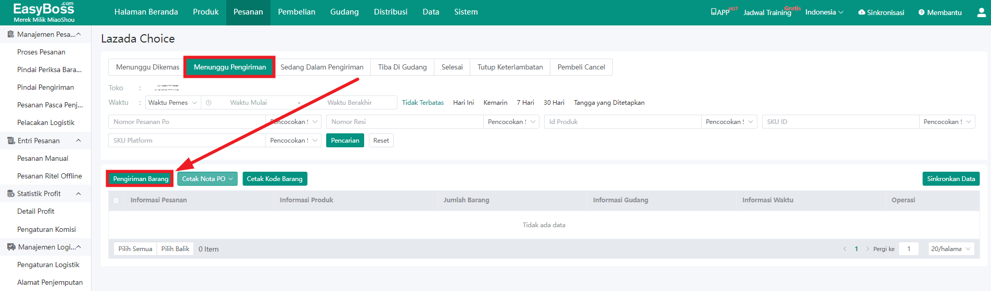Click the Nomor Resi input field
991x291 pixels.
coord(405,122)
